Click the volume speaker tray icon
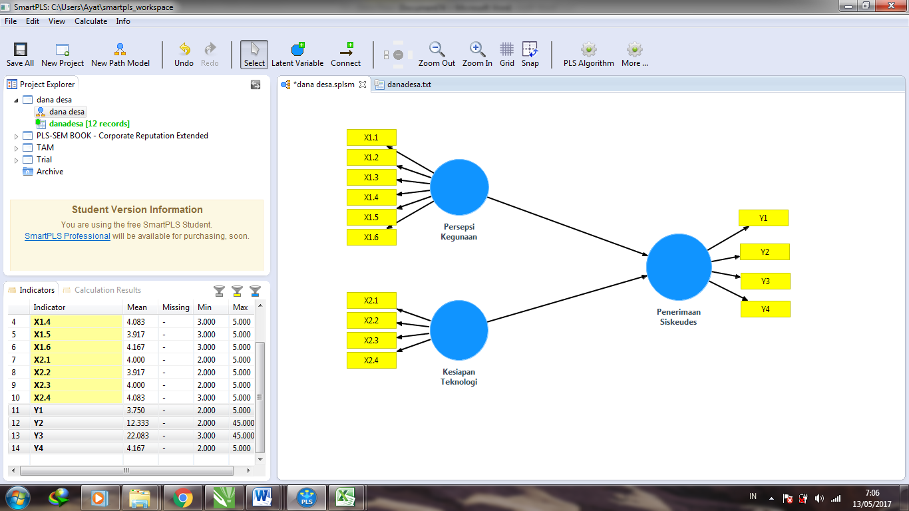Image resolution: width=909 pixels, height=511 pixels. (819, 498)
